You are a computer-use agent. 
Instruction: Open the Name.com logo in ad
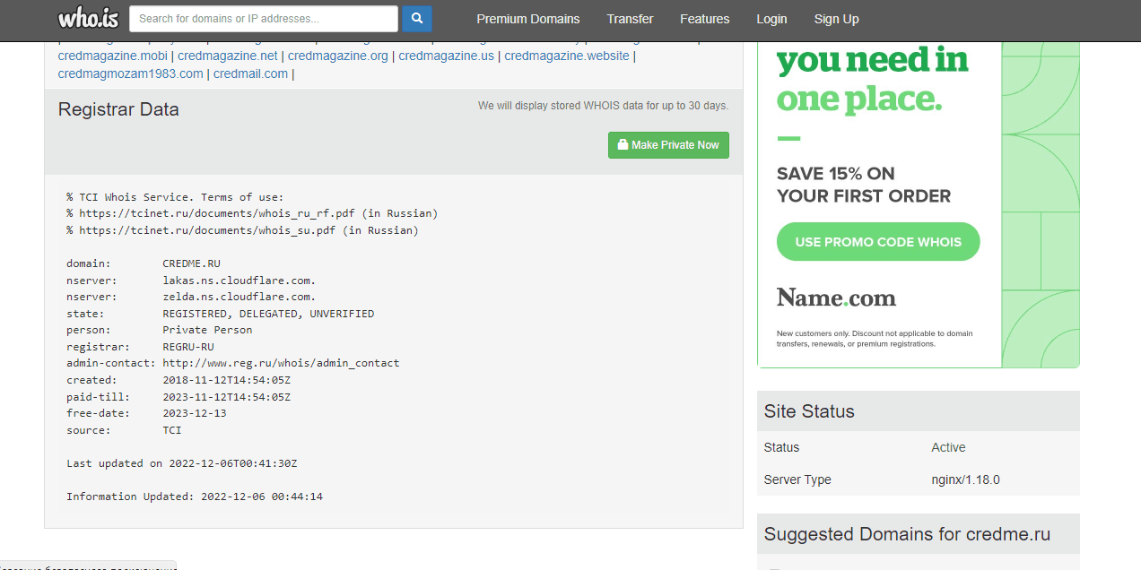point(836,298)
